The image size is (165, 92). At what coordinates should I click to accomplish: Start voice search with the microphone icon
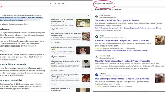(55, 4)
